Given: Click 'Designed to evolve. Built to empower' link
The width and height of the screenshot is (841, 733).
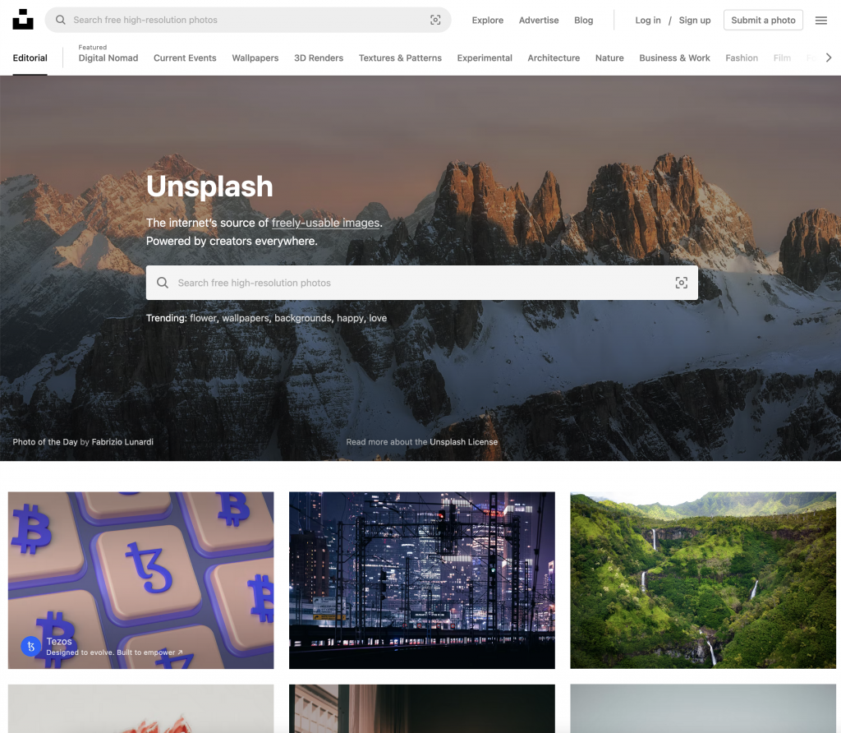Looking at the screenshot, I should click(x=114, y=652).
